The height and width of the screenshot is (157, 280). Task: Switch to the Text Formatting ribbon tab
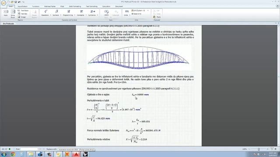(92, 7)
